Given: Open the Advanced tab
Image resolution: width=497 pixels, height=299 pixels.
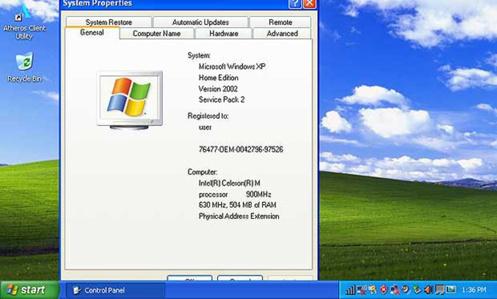Looking at the screenshot, I should point(282,33).
